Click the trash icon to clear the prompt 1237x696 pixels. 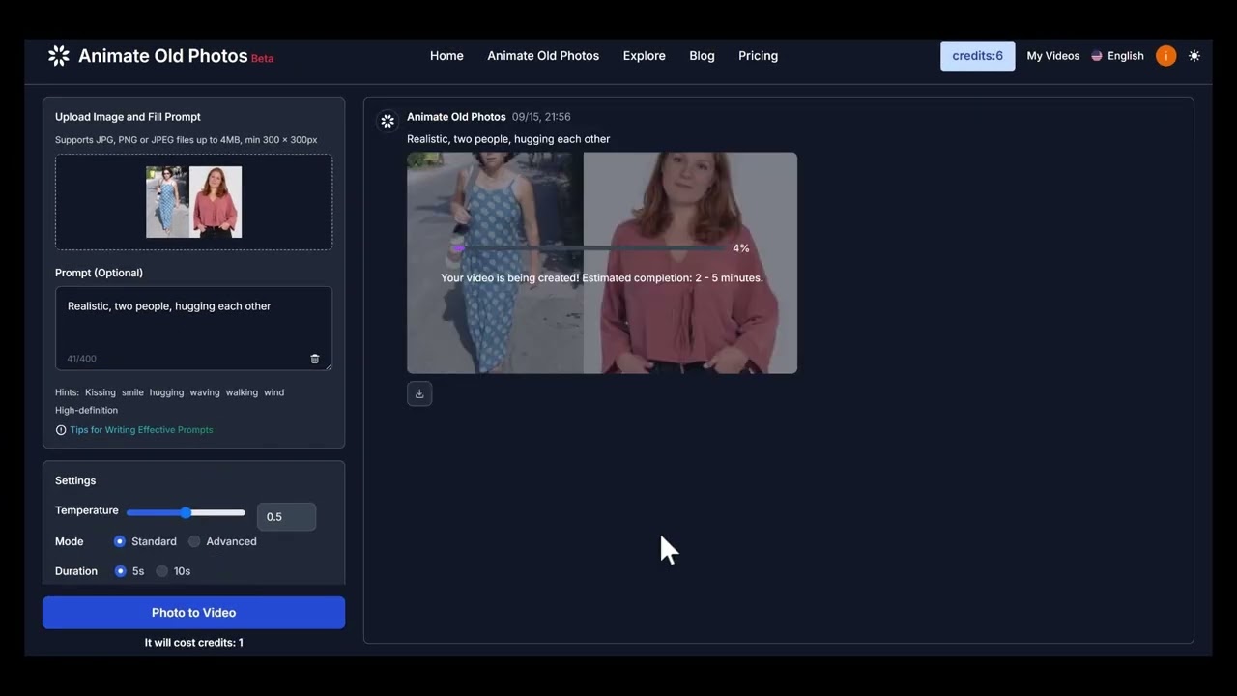pos(314,359)
